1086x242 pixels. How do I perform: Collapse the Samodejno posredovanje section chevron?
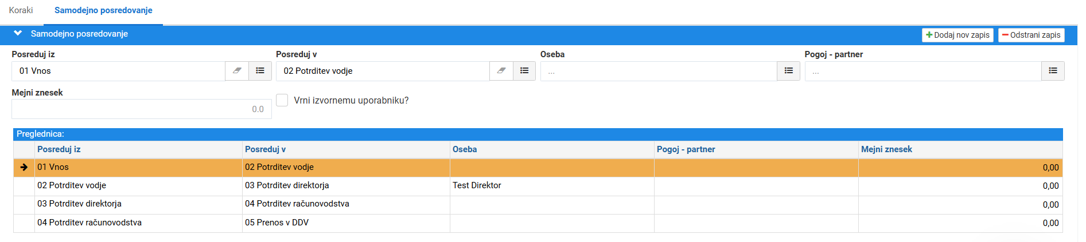point(18,34)
